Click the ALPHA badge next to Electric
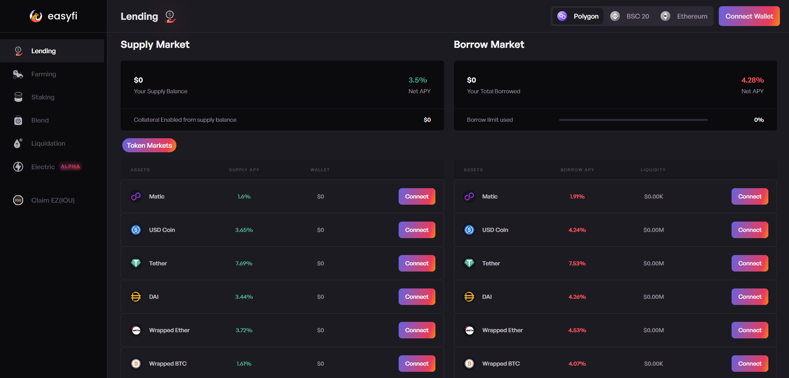 point(70,166)
